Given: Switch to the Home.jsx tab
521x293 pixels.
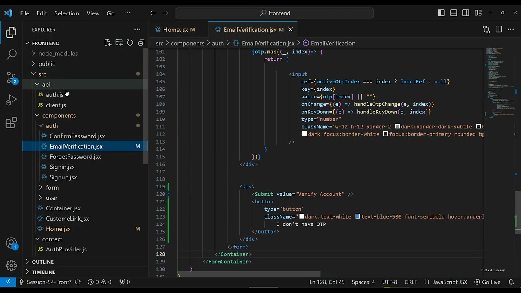Looking at the screenshot, I should coord(179,29).
